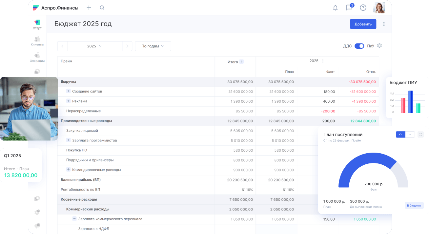Click the help question mark icon

click(363, 8)
